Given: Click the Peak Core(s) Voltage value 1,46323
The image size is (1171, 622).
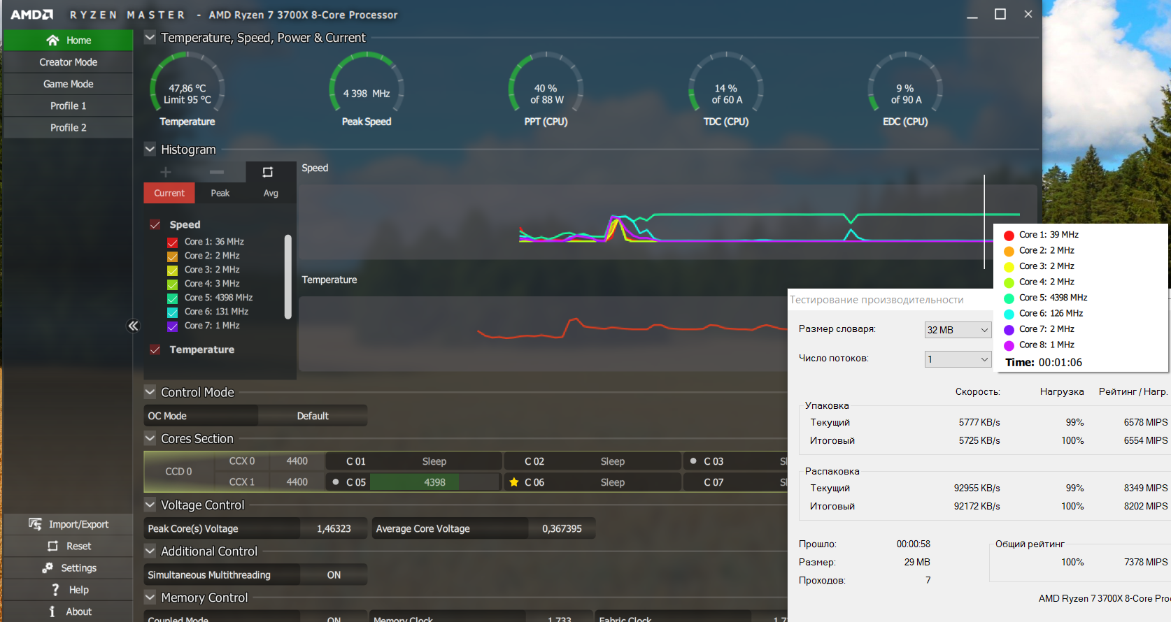Looking at the screenshot, I should click(x=334, y=529).
